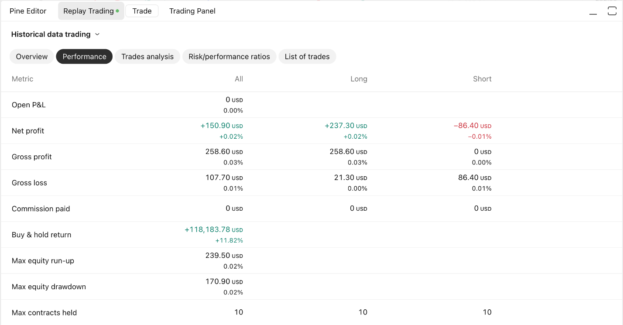Viewport: 623px width, 325px height.
Task: Minimize the bottom trading panel
Action: (593, 12)
